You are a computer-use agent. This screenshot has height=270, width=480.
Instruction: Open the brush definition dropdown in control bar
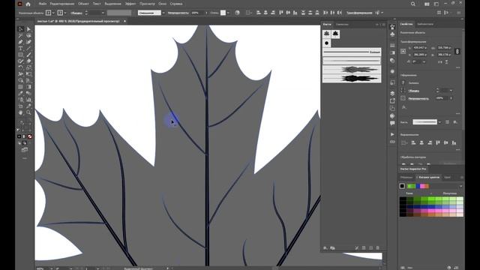point(163,13)
